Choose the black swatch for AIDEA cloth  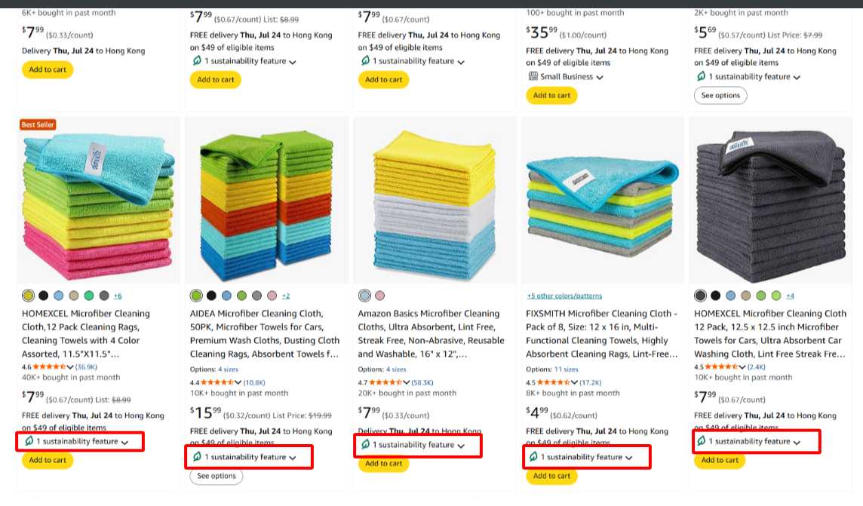(212, 296)
